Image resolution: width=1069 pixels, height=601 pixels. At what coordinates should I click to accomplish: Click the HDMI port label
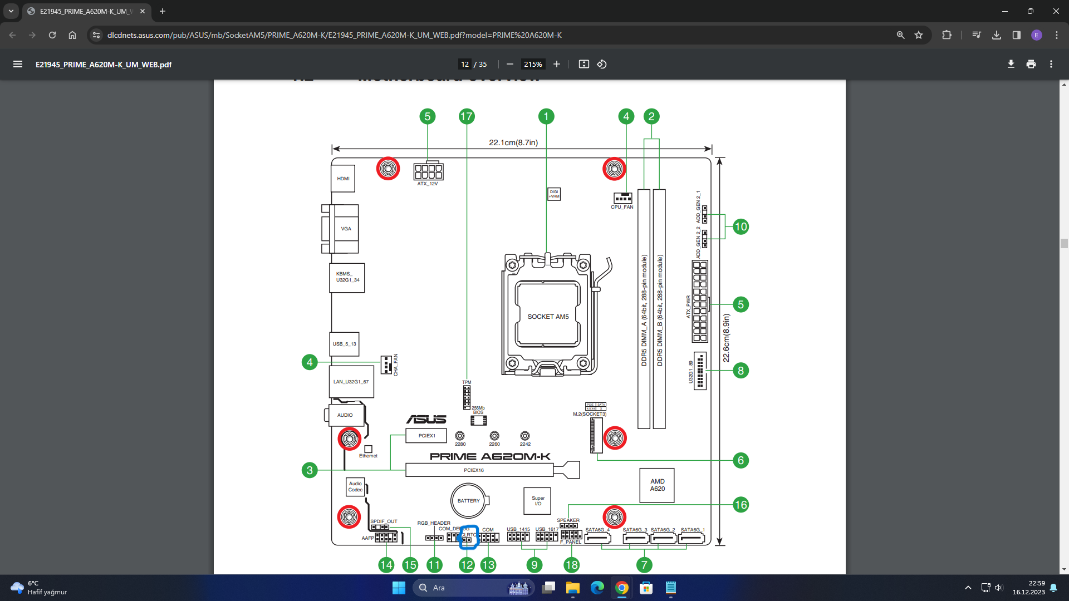point(343,179)
